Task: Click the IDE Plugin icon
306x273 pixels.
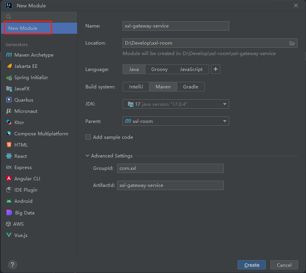Action: (9, 190)
